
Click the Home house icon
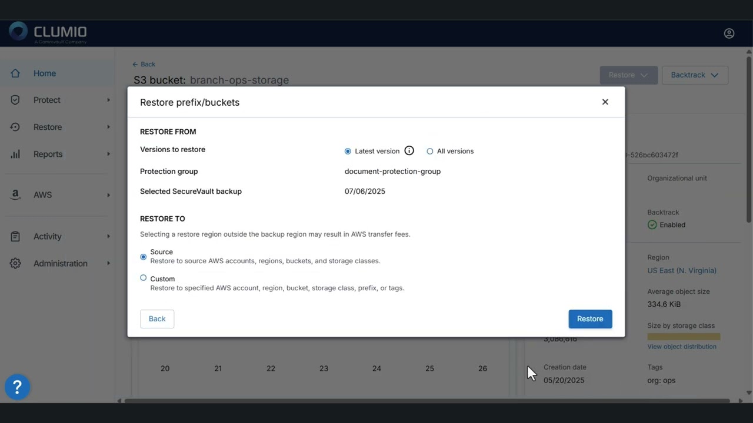coord(15,73)
